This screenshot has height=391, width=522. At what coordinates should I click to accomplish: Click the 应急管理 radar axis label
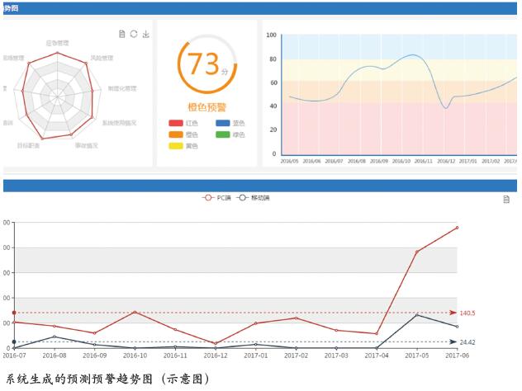(x=57, y=43)
